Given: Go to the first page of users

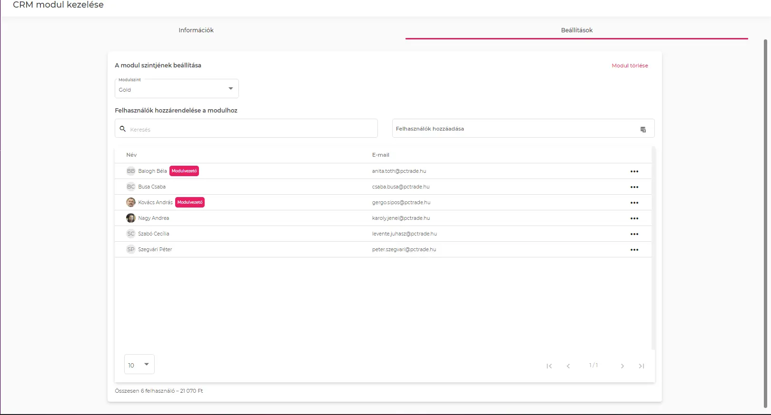Looking at the screenshot, I should (549, 366).
